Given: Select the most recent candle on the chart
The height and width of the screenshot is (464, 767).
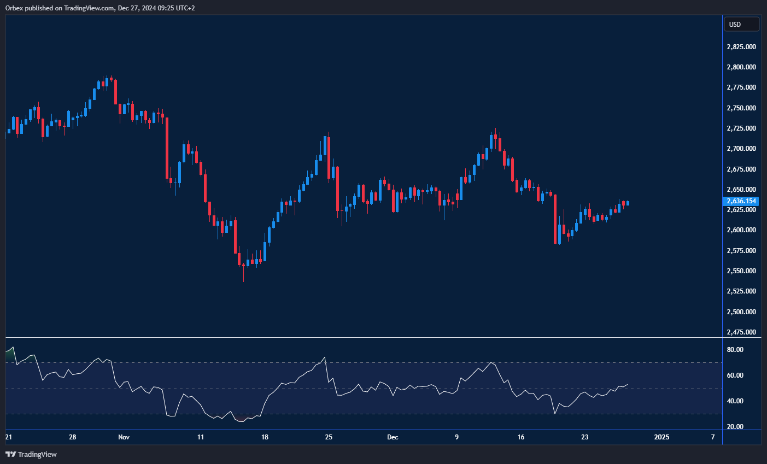Looking at the screenshot, I should 627,203.
